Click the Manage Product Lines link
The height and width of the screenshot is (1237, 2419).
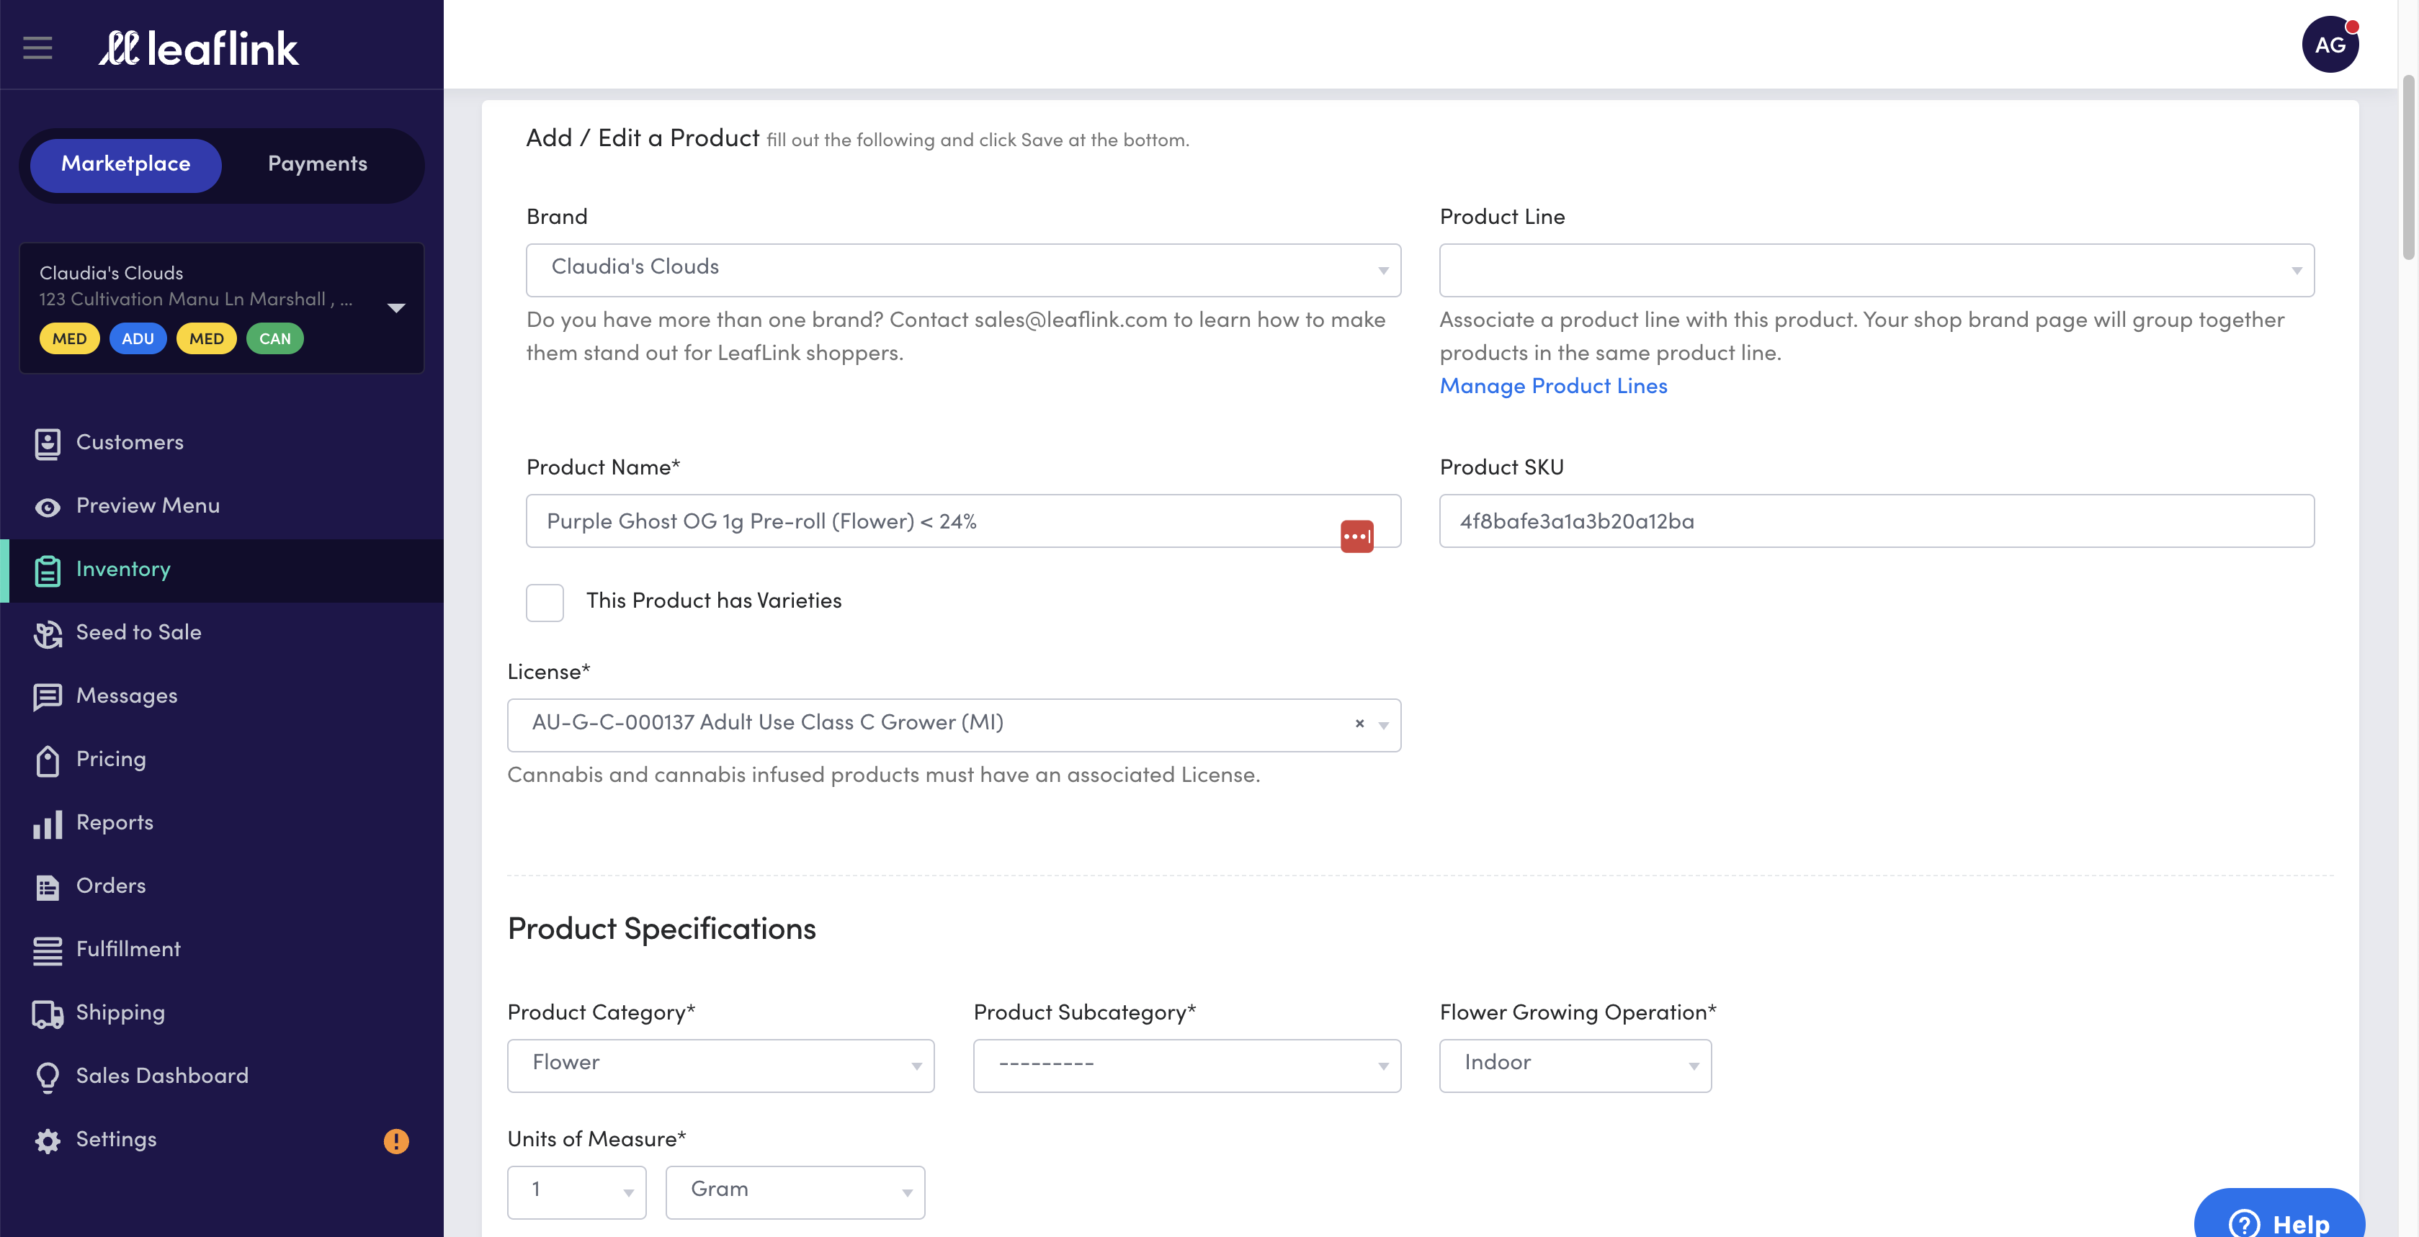point(1553,387)
